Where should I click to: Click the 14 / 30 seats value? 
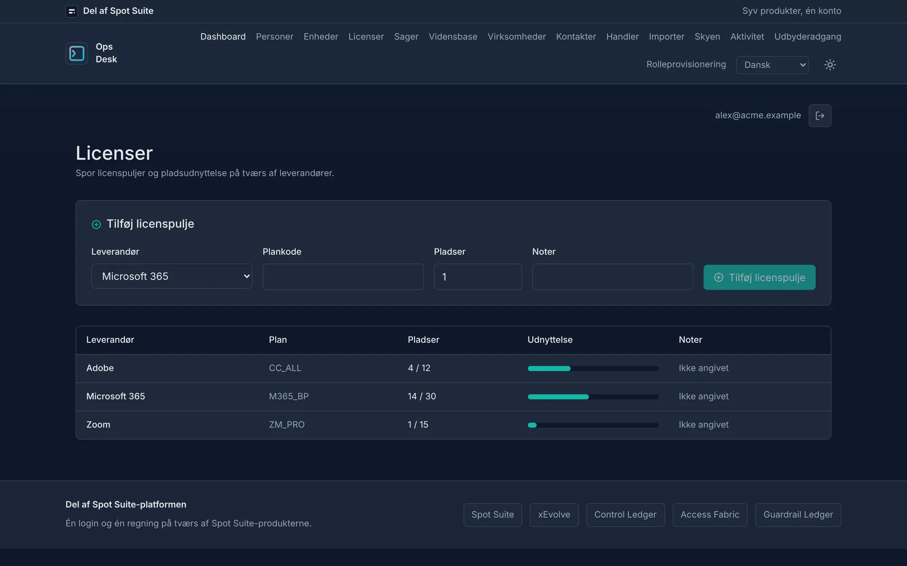pos(422,396)
